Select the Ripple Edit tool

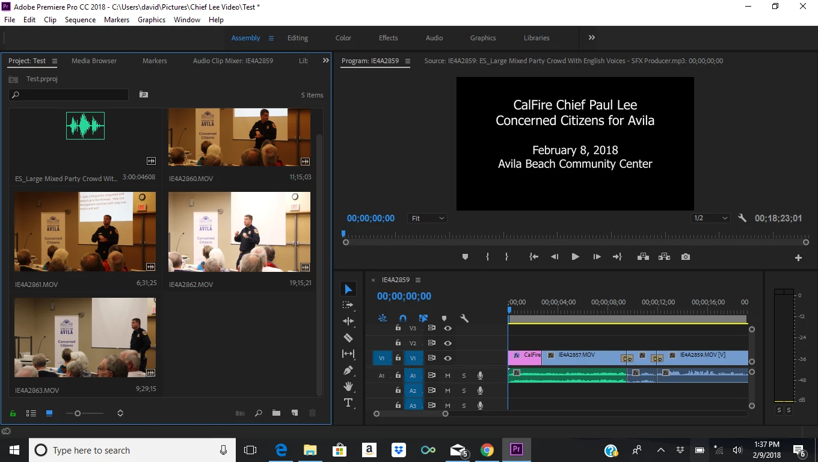pos(348,321)
